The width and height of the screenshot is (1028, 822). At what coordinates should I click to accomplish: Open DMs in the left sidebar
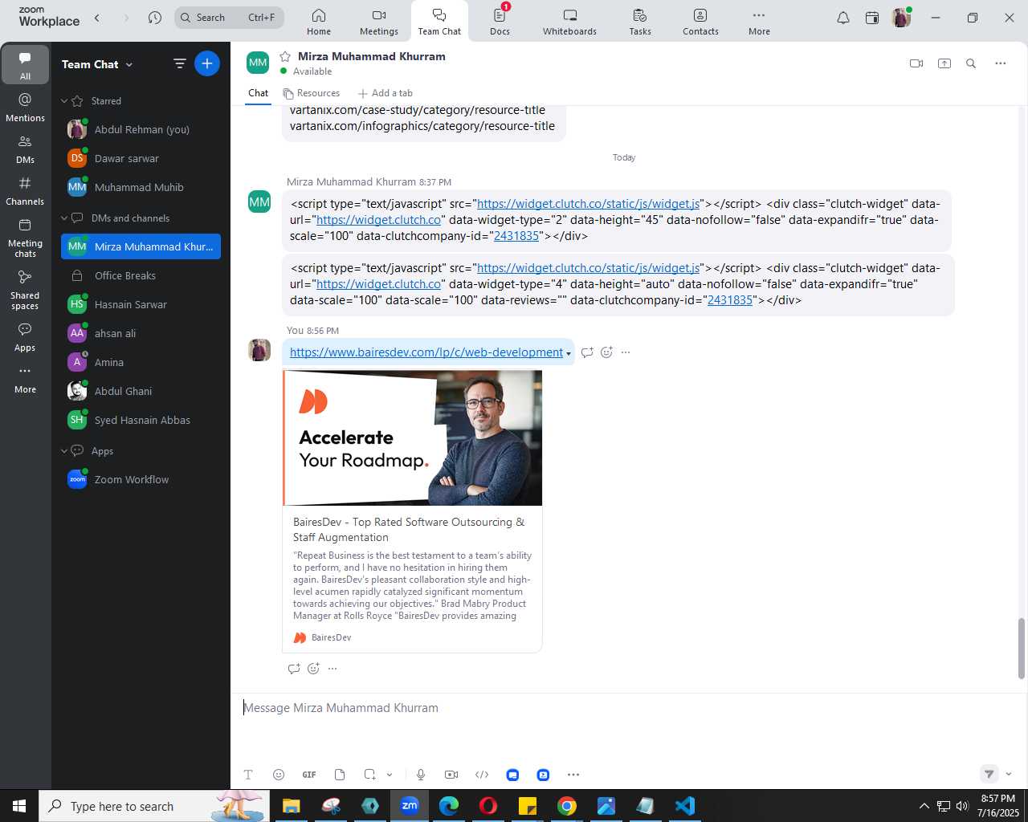(x=25, y=149)
